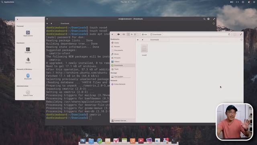The height and width of the screenshot is (145, 257).
Task: Go back in the Files window
Action: pos(118,34)
